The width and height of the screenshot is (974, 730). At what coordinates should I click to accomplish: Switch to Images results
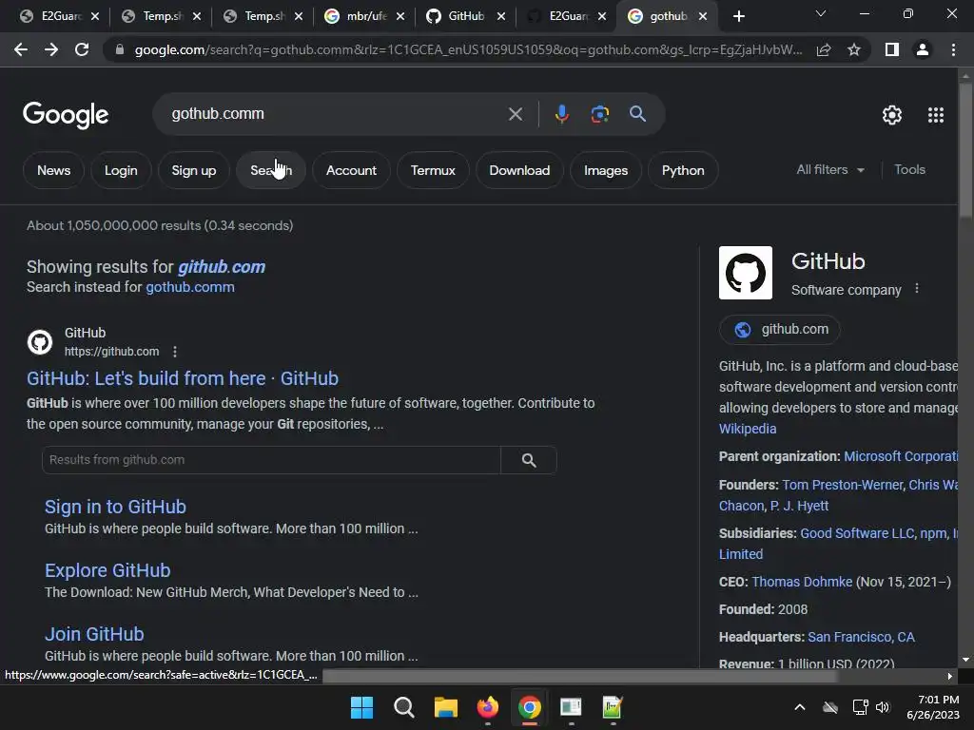coord(606,170)
